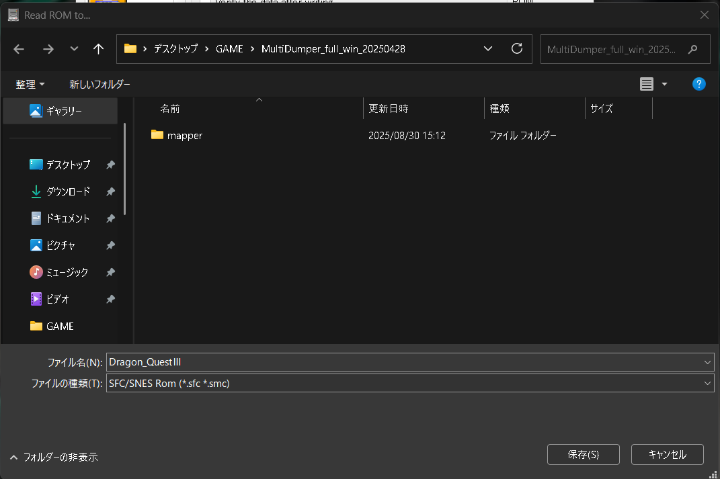The height and width of the screenshot is (479, 720).
Task: Click the Back navigation arrow
Action: pos(19,49)
